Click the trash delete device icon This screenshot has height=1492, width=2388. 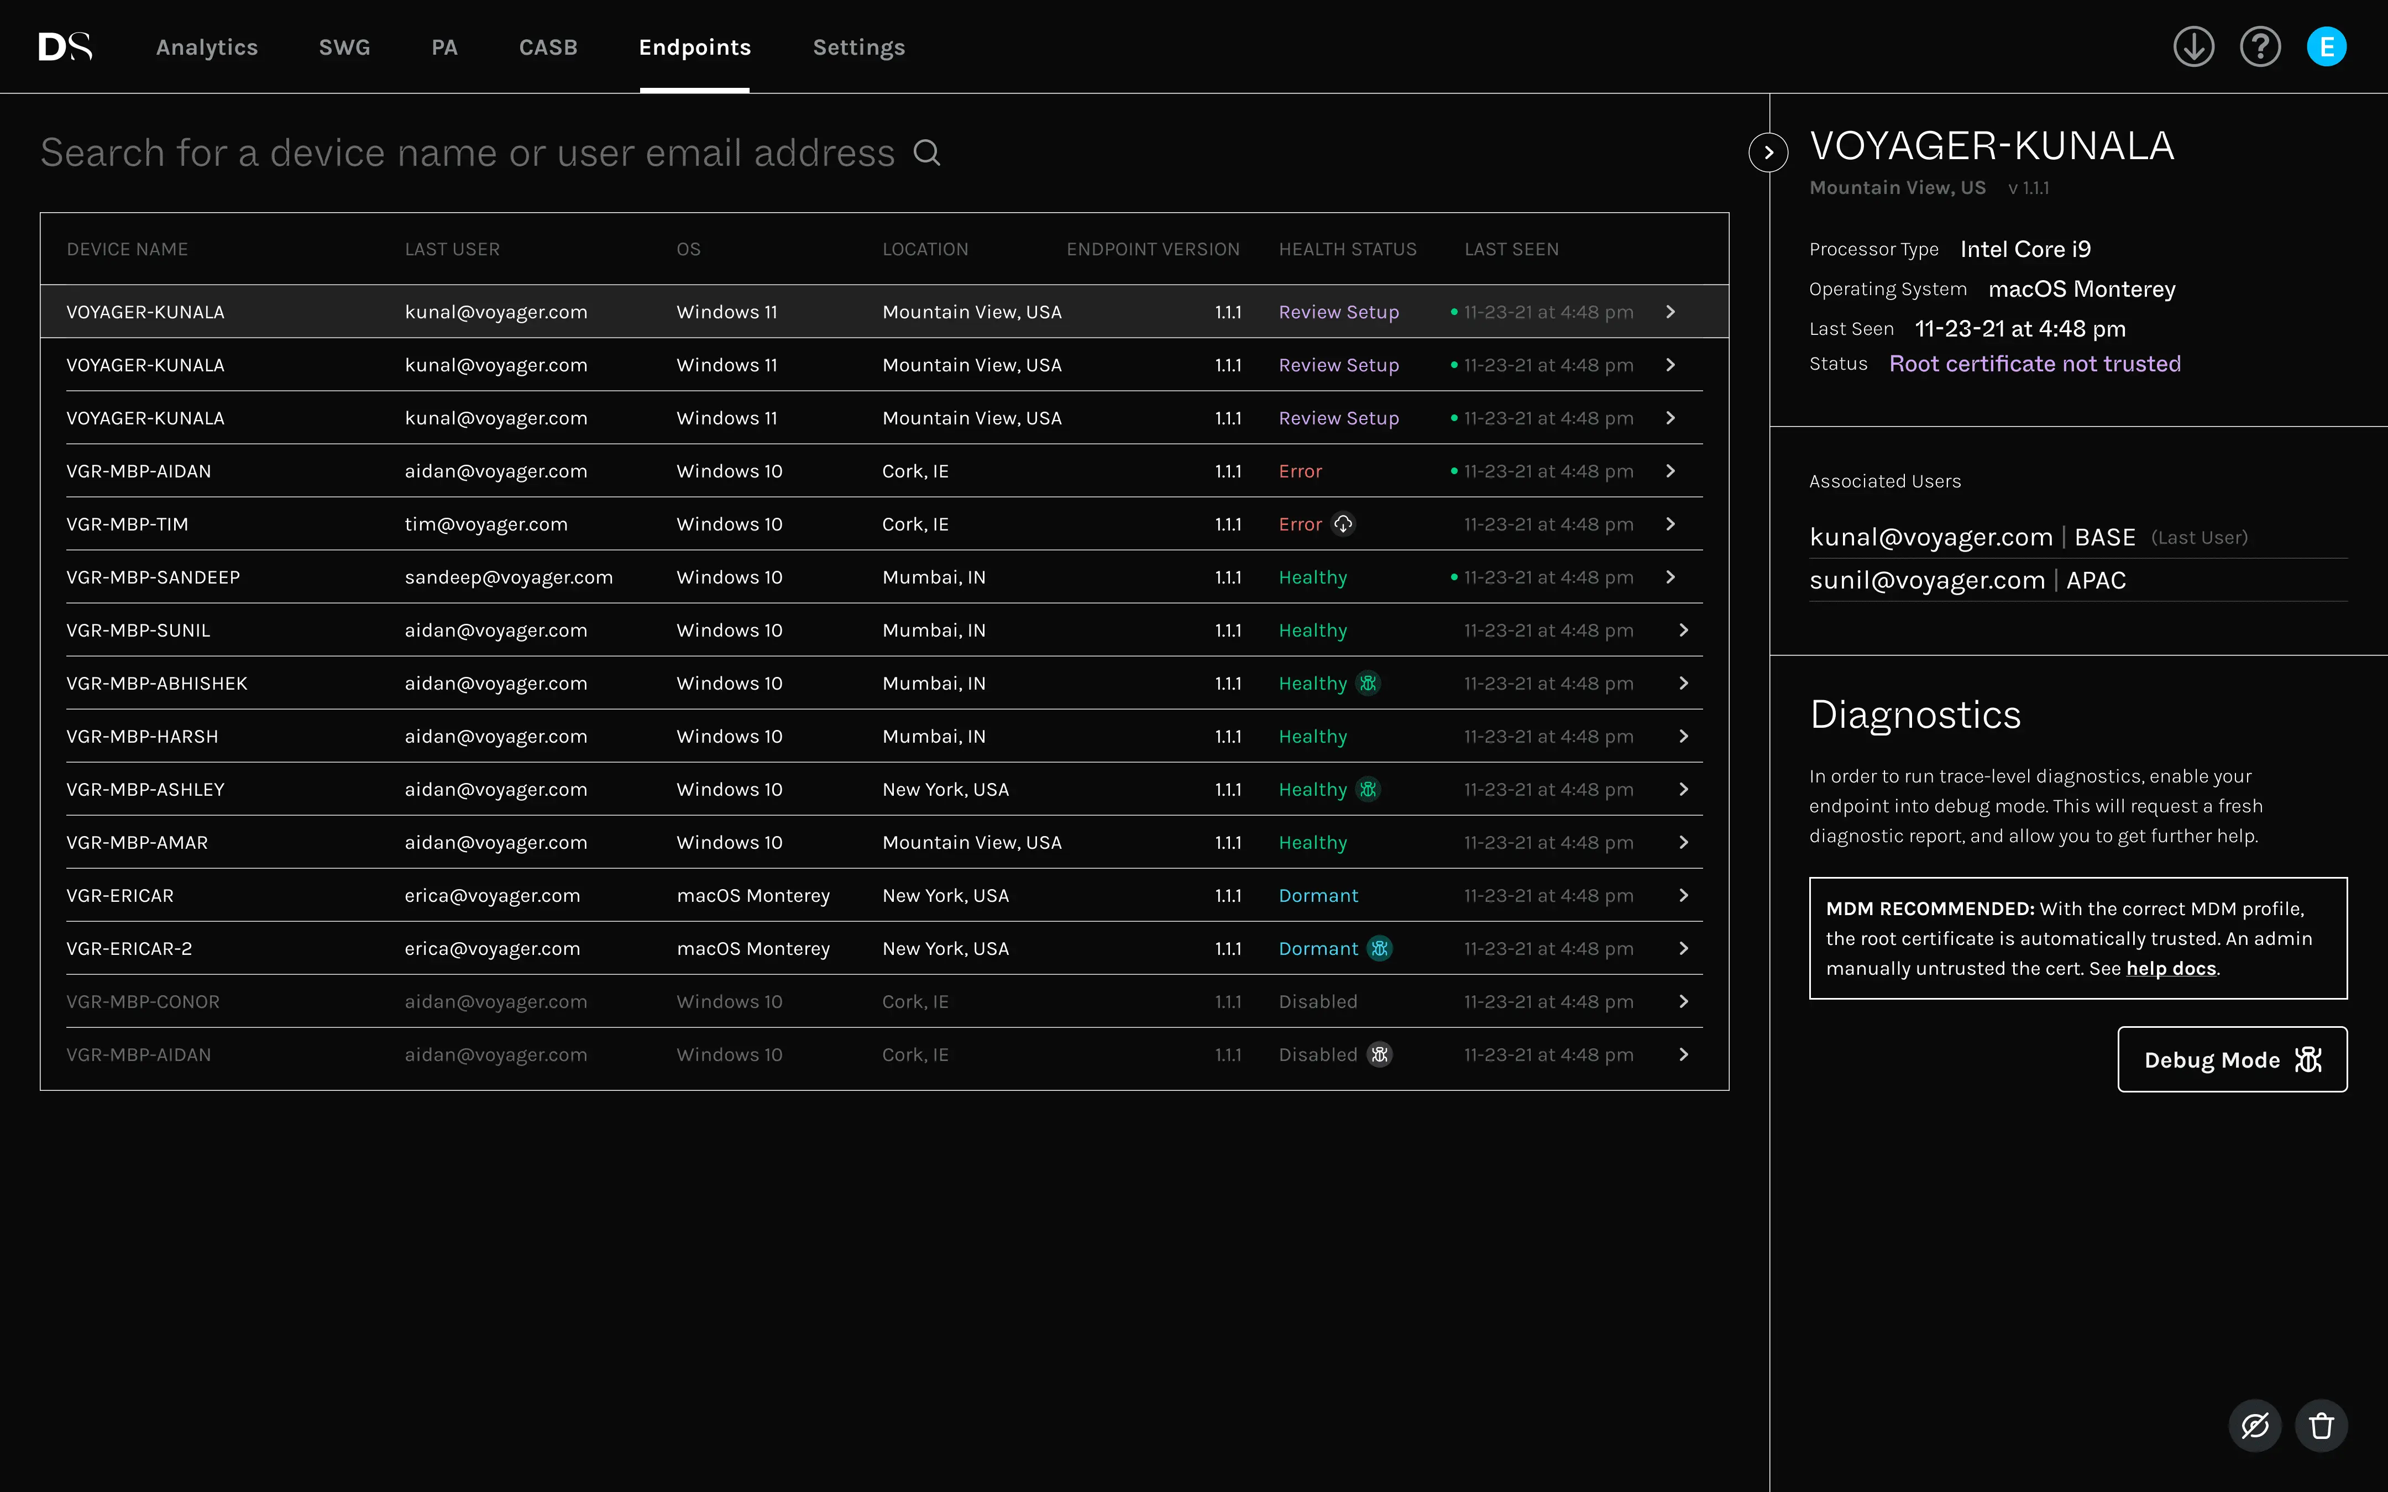tap(2321, 1425)
